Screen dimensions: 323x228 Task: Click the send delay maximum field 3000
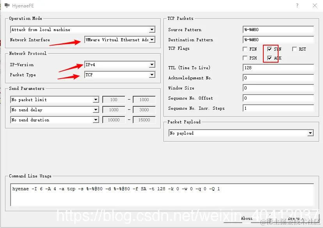point(144,110)
